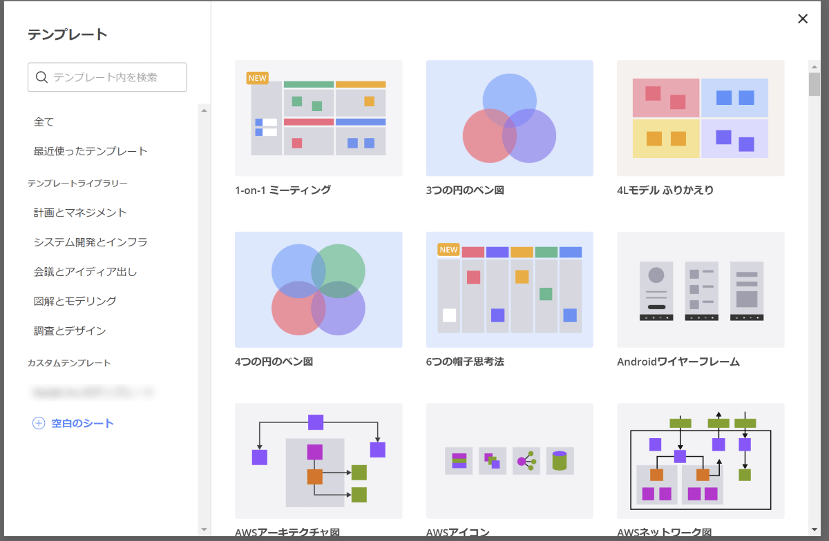Click the magnifier icon in the template search box

coord(41,77)
